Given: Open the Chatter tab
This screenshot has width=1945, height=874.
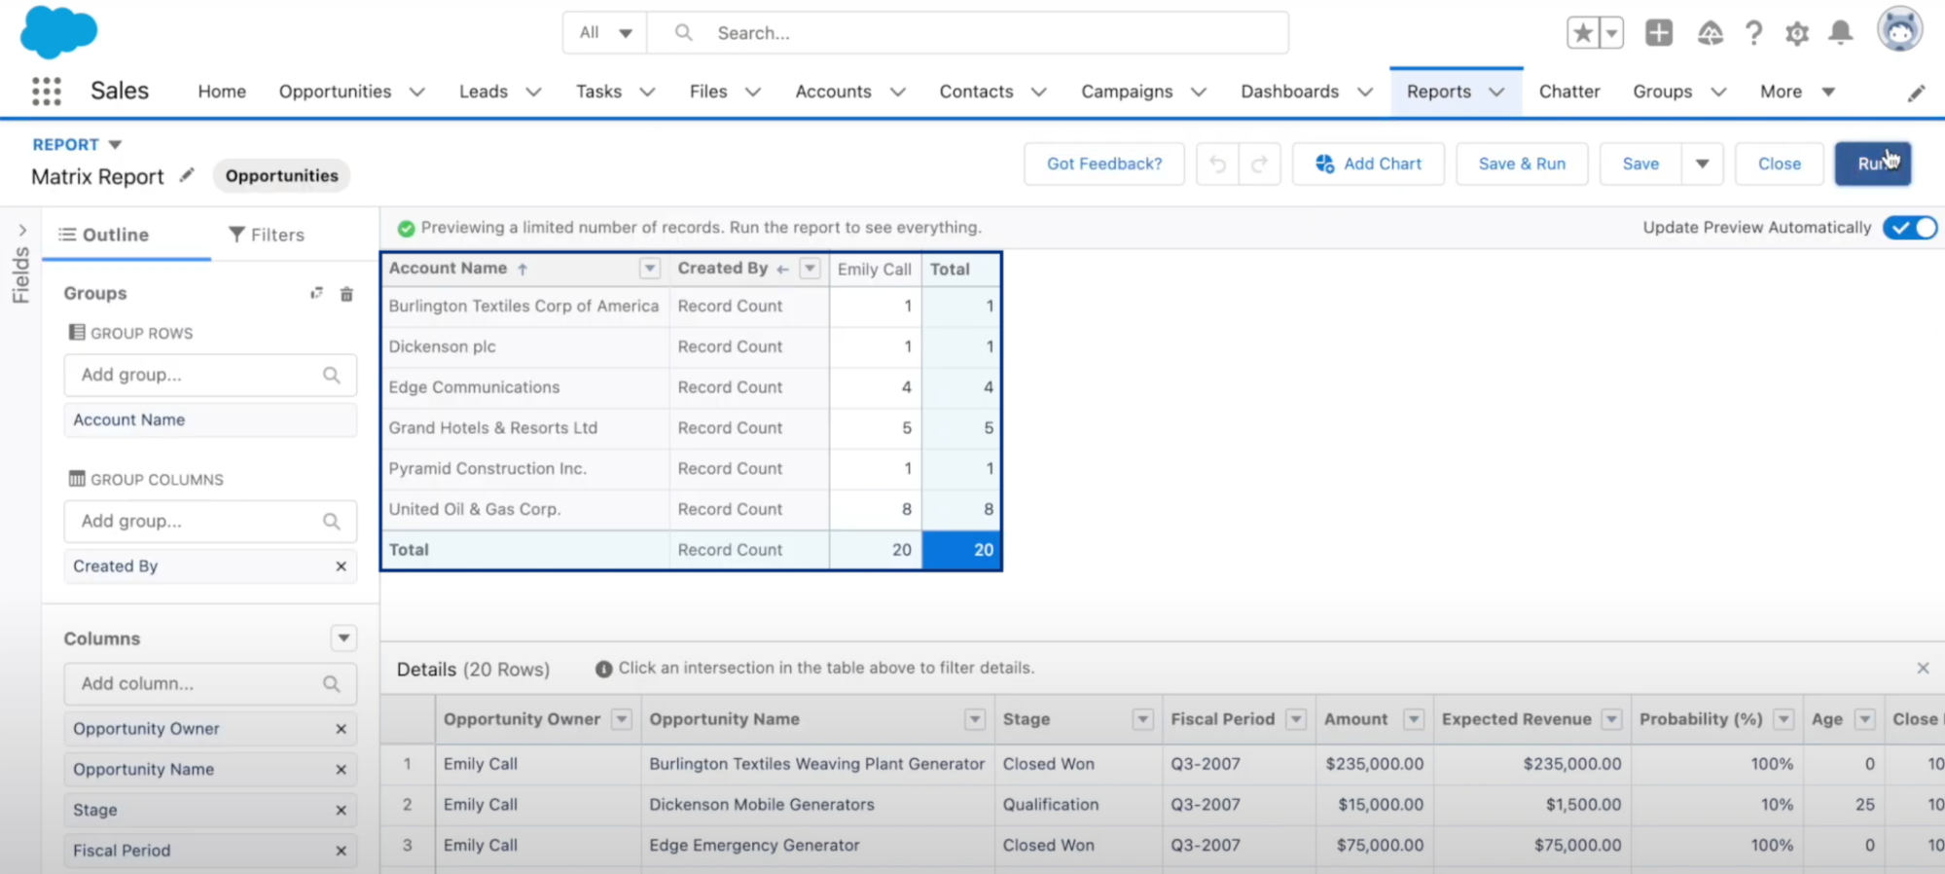Looking at the screenshot, I should (x=1568, y=92).
